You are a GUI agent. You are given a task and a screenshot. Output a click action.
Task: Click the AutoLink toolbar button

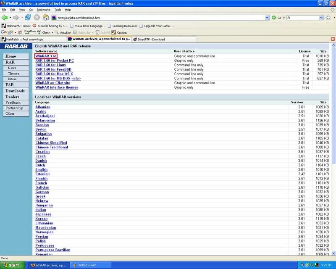coord(63,32)
